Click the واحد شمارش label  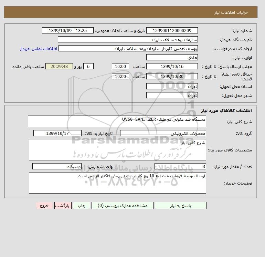pos(100,167)
